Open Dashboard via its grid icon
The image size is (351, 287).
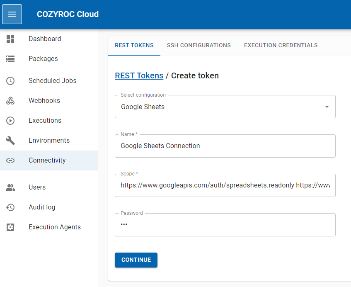coord(10,39)
